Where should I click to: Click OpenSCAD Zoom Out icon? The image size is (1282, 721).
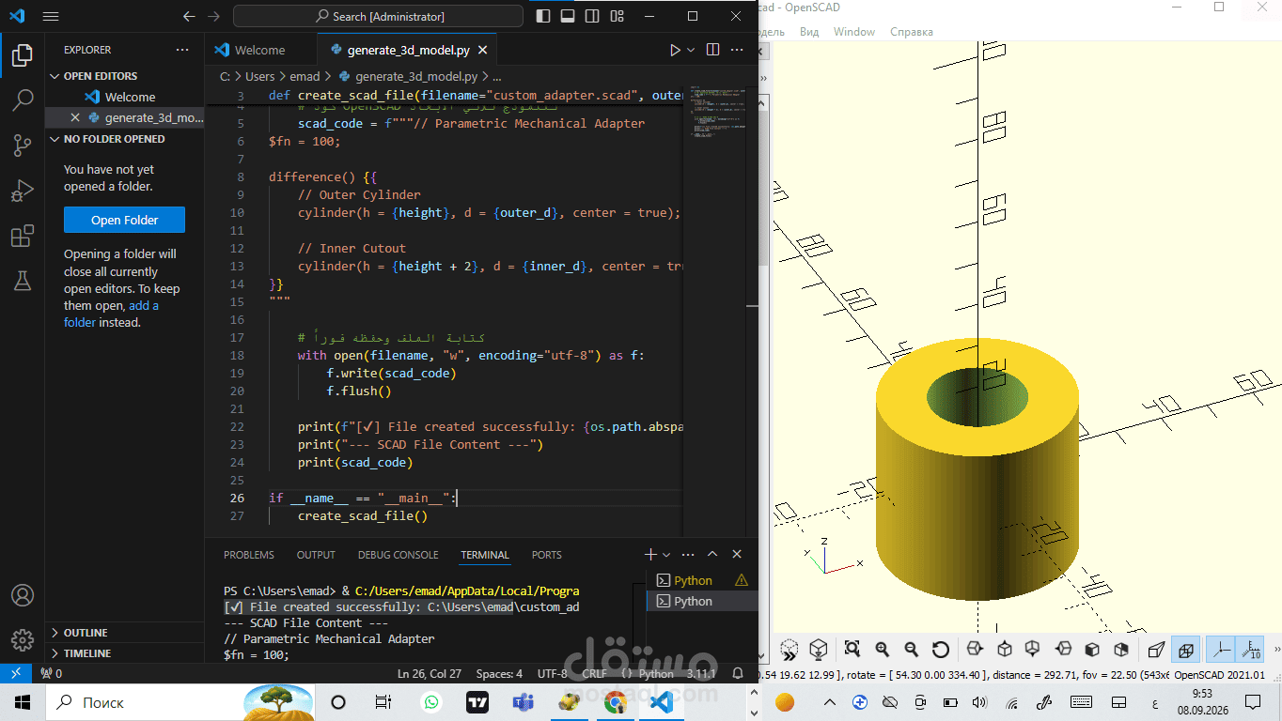coord(911,649)
